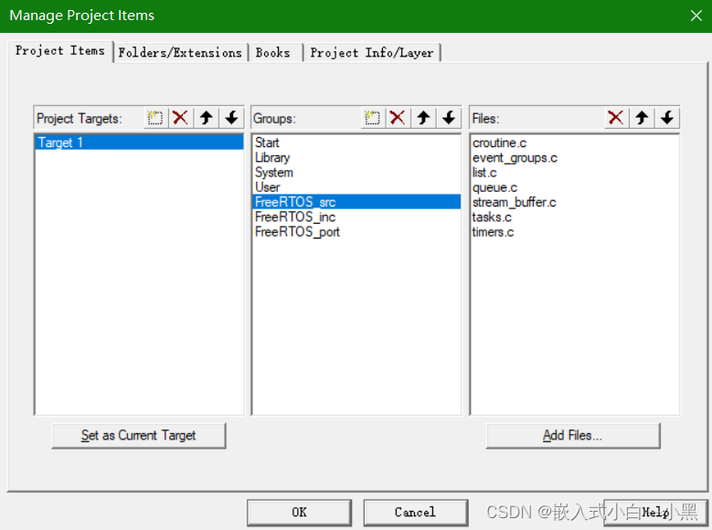Select list.c in Files list
Viewport: 712px width, 530px height.
[574, 173]
